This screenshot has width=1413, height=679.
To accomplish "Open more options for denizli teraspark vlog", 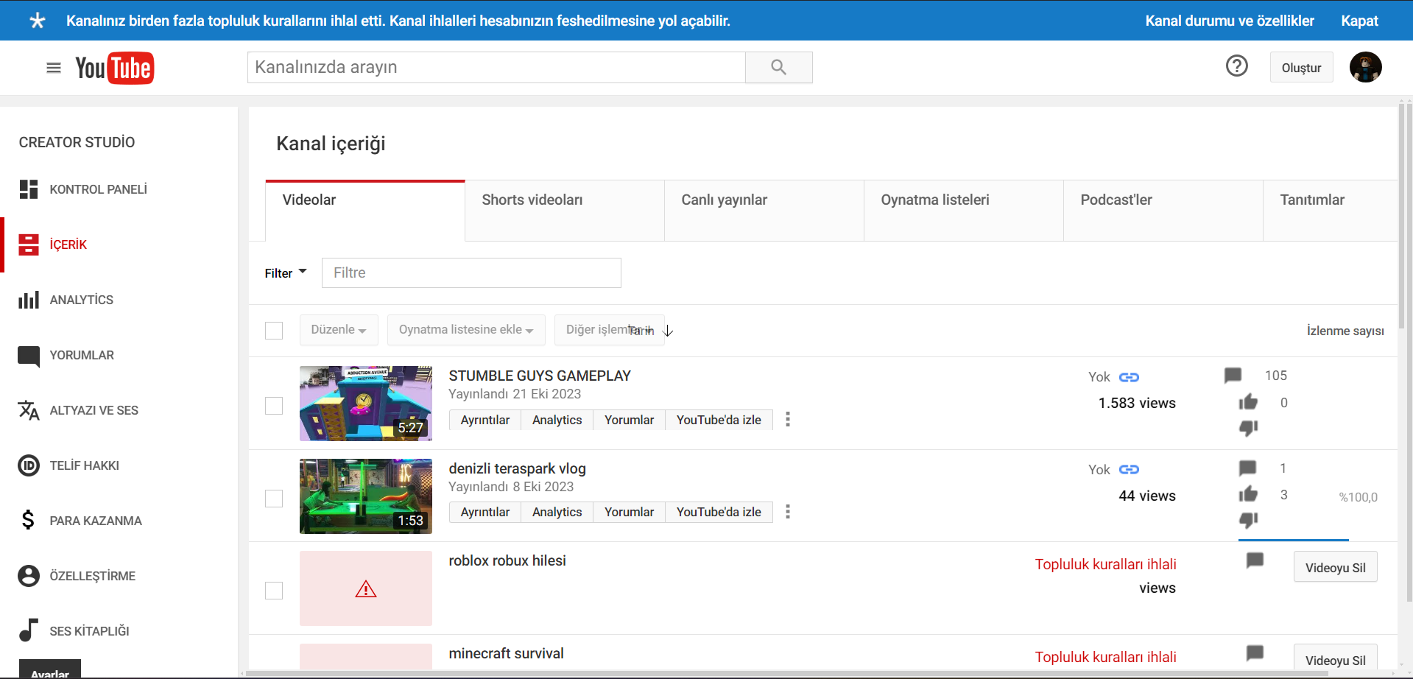I will tap(788, 511).
